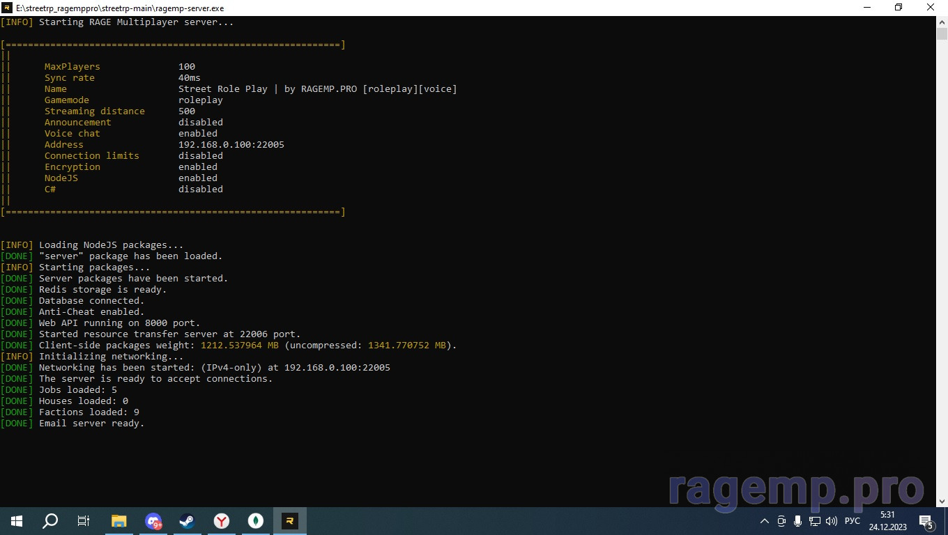The image size is (948, 535).
Task: Open Task View from the taskbar
Action: coord(84,521)
